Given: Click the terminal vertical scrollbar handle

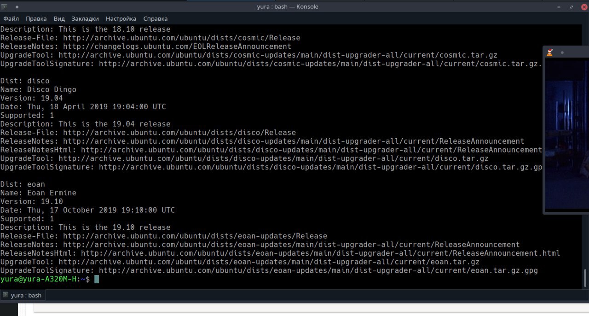Looking at the screenshot, I should coord(586,278).
